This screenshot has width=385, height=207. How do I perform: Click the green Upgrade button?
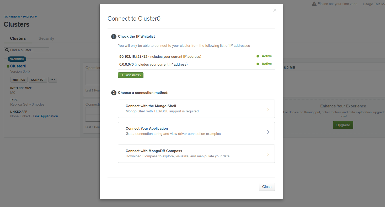[x=343, y=125]
